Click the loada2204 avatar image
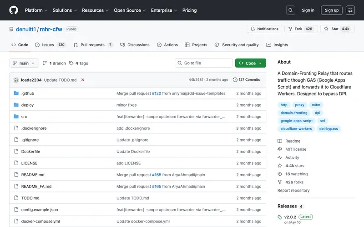The width and height of the screenshot is (364, 227). coord(16,80)
